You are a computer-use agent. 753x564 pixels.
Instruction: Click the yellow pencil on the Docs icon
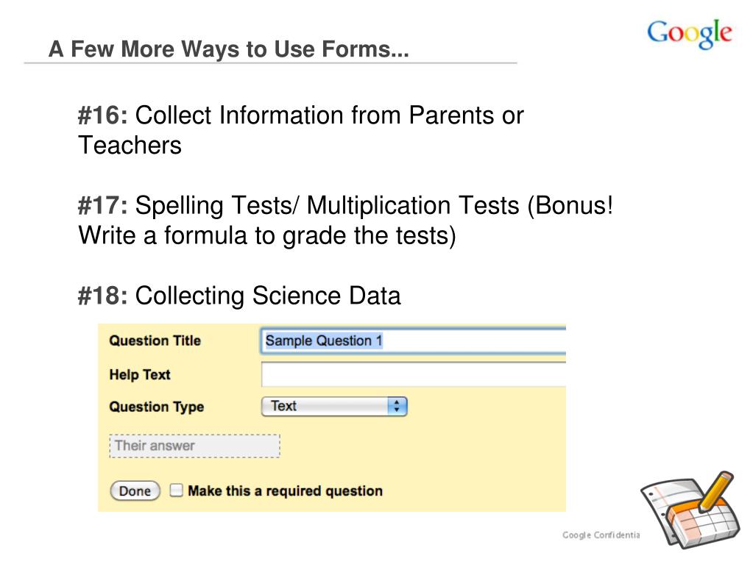tap(715, 490)
